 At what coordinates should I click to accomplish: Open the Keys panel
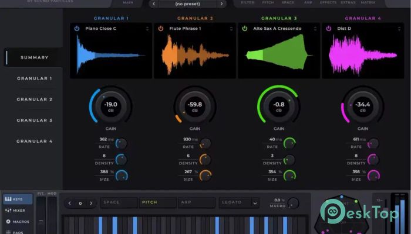(x=18, y=199)
